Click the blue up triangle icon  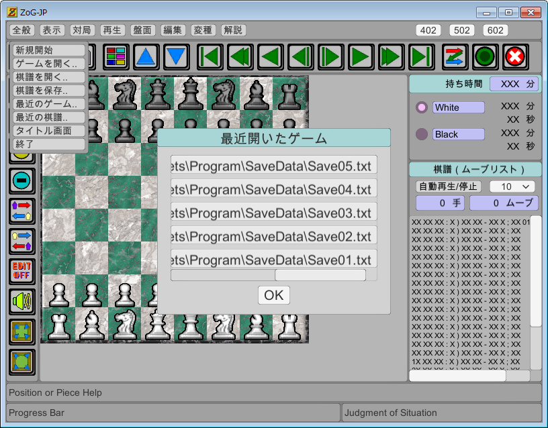pos(146,57)
